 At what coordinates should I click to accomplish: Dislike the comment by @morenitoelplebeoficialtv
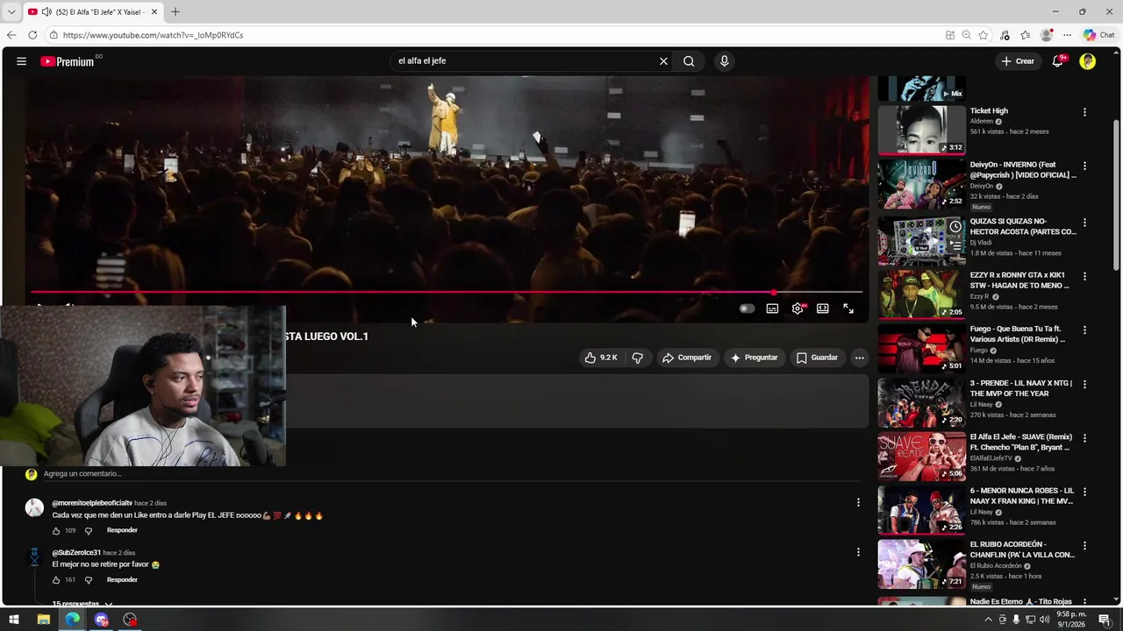[88, 531]
